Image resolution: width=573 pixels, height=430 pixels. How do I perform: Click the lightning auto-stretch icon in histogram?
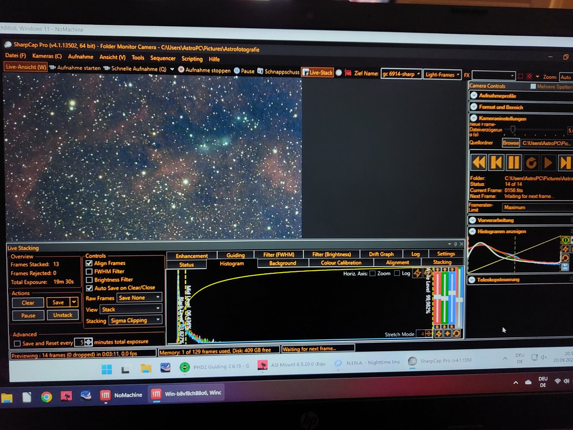417,273
